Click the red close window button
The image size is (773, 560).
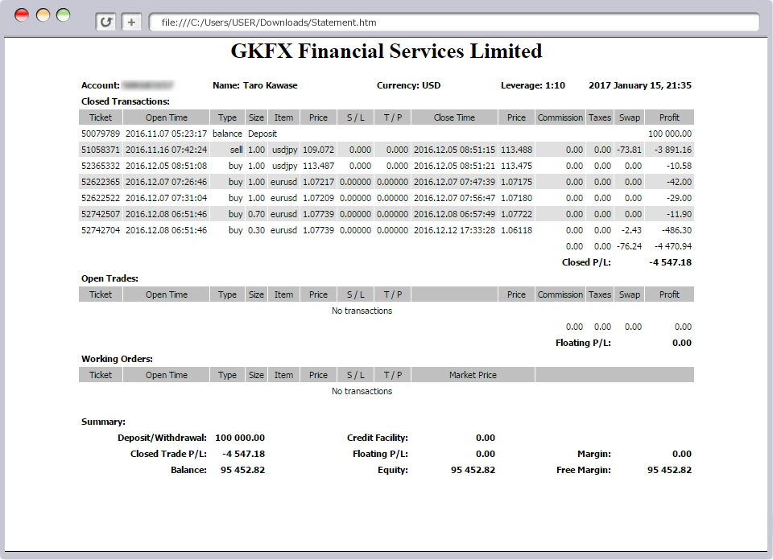tap(22, 15)
